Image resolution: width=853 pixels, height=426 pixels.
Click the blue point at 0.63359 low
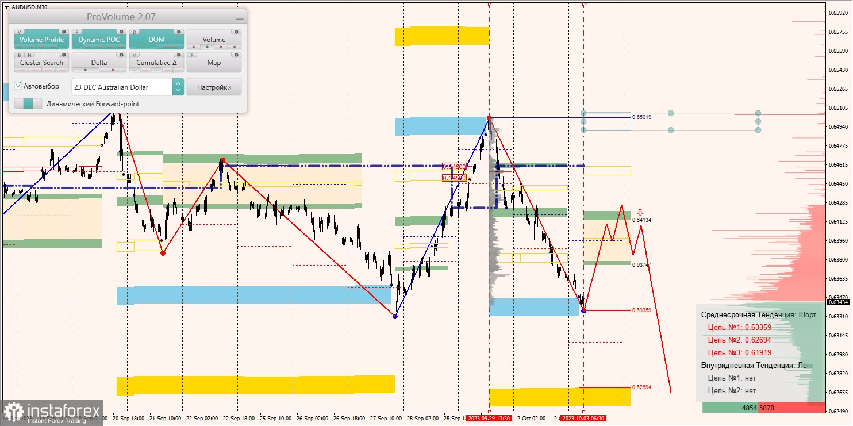pyautogui.click(x=584, y=310)
